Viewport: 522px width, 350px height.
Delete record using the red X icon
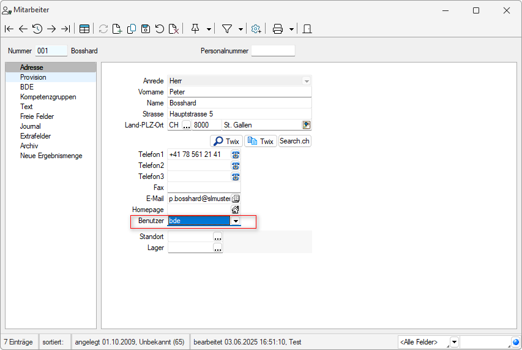tap(174, 29)
